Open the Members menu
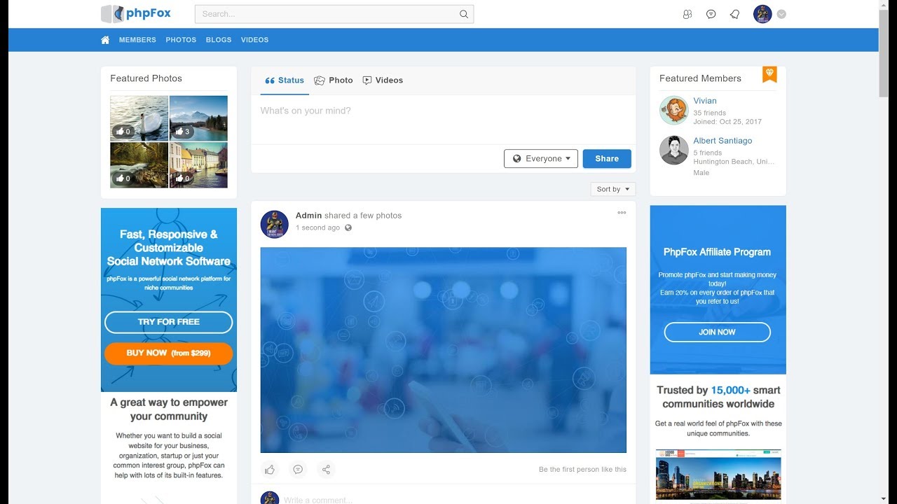Screen dimensions: 897x504 [137, 40]
